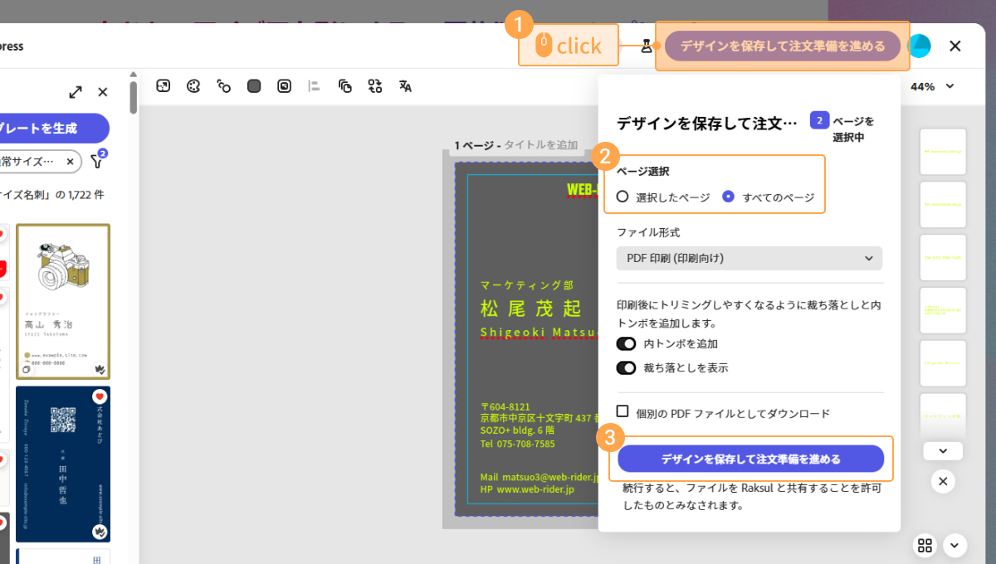Viewport: 996px width, 564px height.
Task: Toggle the 裁ち落としを表示 switch
Action: pos(626,367)
